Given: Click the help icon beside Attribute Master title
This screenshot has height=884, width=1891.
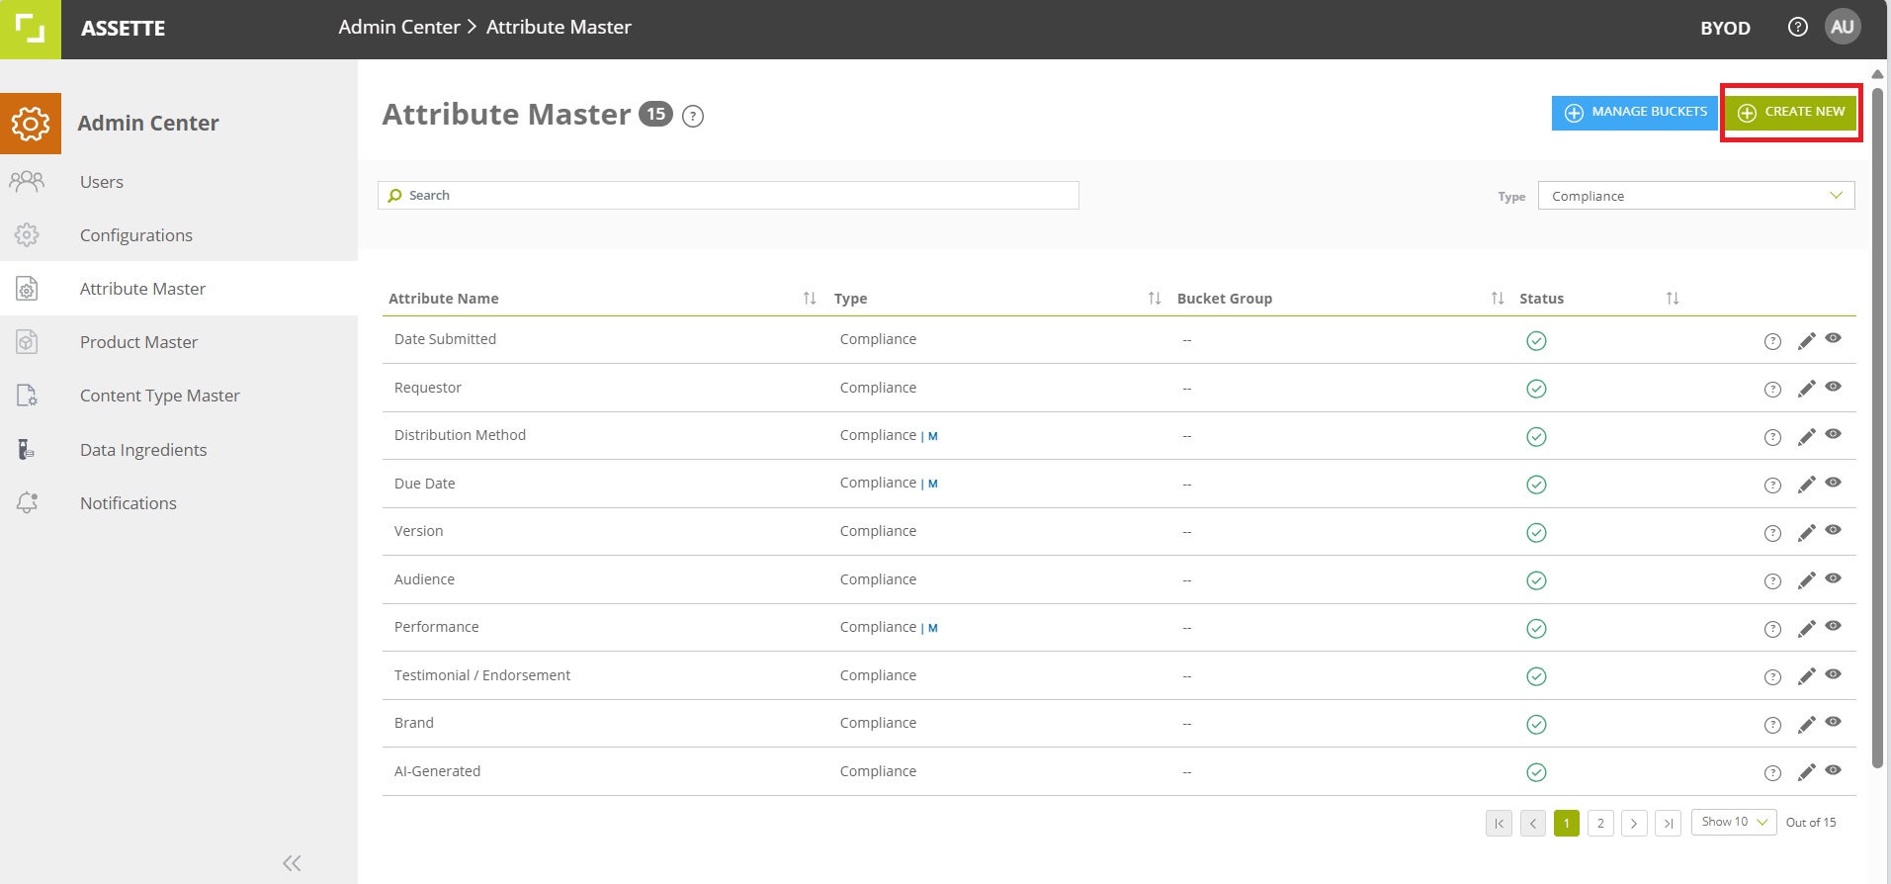Looking at the screenshot, I should point(693,116).
